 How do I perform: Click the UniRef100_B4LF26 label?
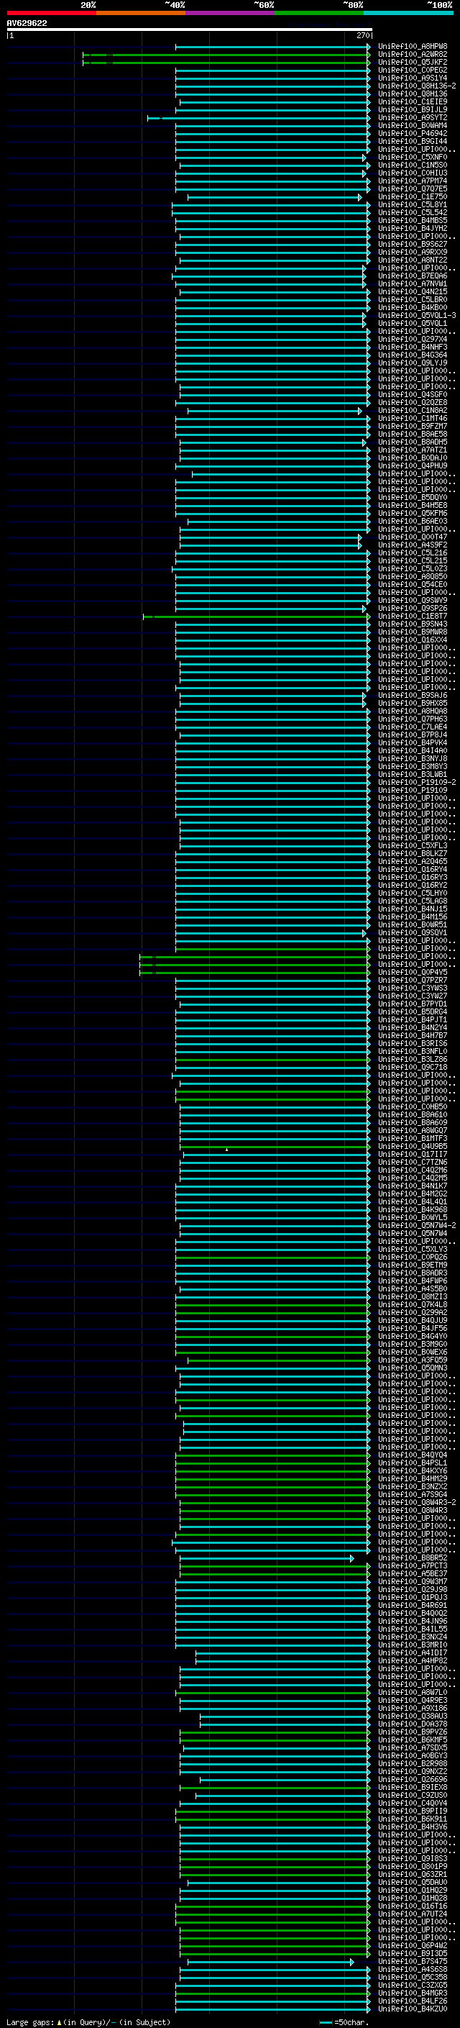point(412,2001)
